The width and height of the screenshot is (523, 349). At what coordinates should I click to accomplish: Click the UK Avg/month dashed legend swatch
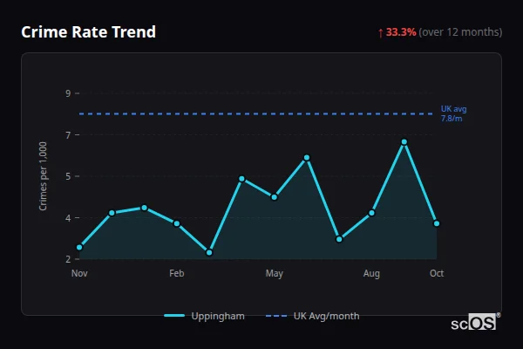(276, 316)
